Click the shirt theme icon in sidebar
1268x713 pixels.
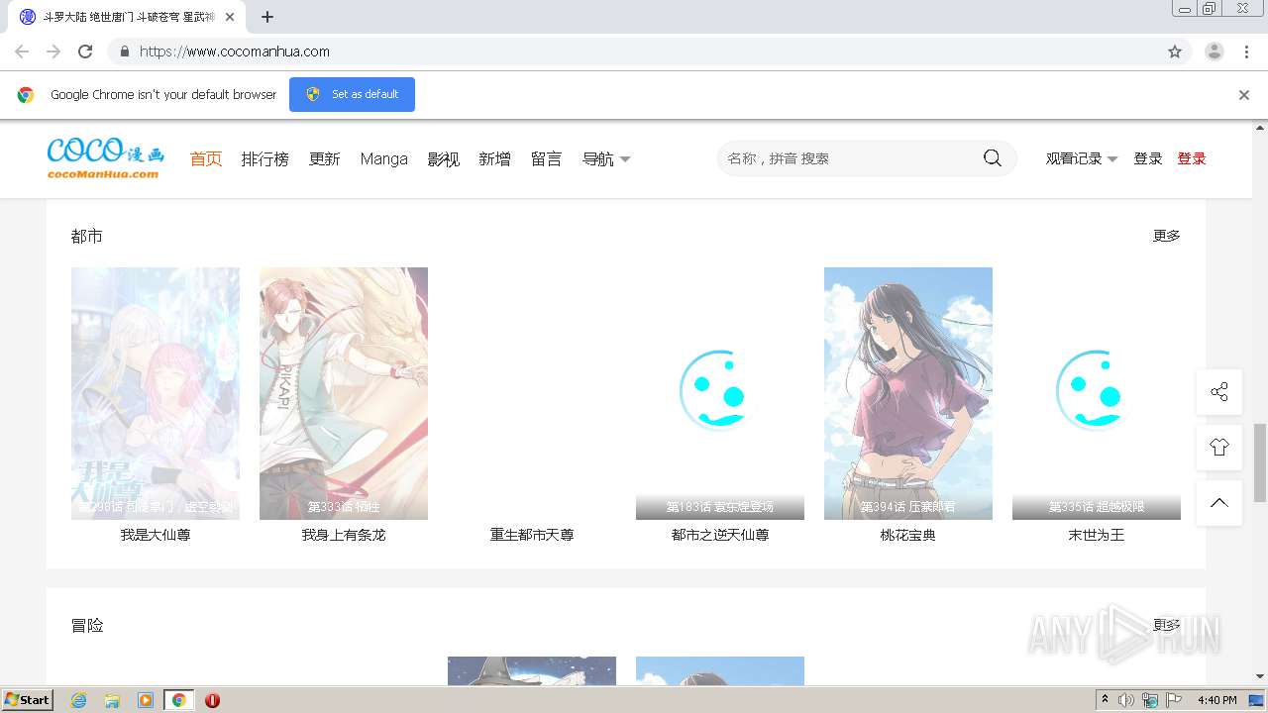(1219, 447)
